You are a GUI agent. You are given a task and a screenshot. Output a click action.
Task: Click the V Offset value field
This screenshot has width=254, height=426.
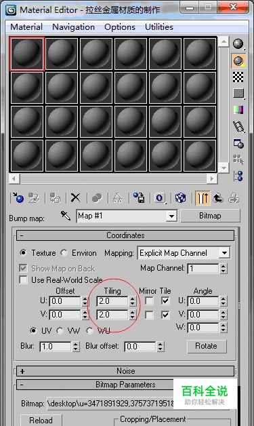pyautogui.click(x=65, y=315)
